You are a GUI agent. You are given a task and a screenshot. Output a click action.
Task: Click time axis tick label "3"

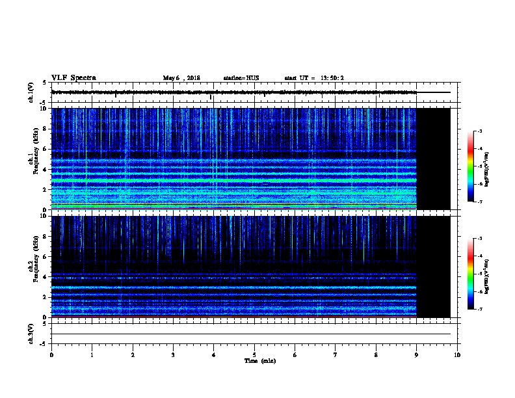point(173,355)
